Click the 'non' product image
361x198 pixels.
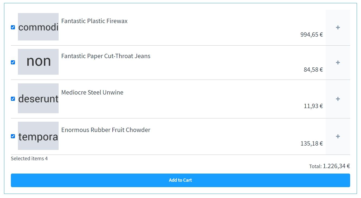pos(38,62)
